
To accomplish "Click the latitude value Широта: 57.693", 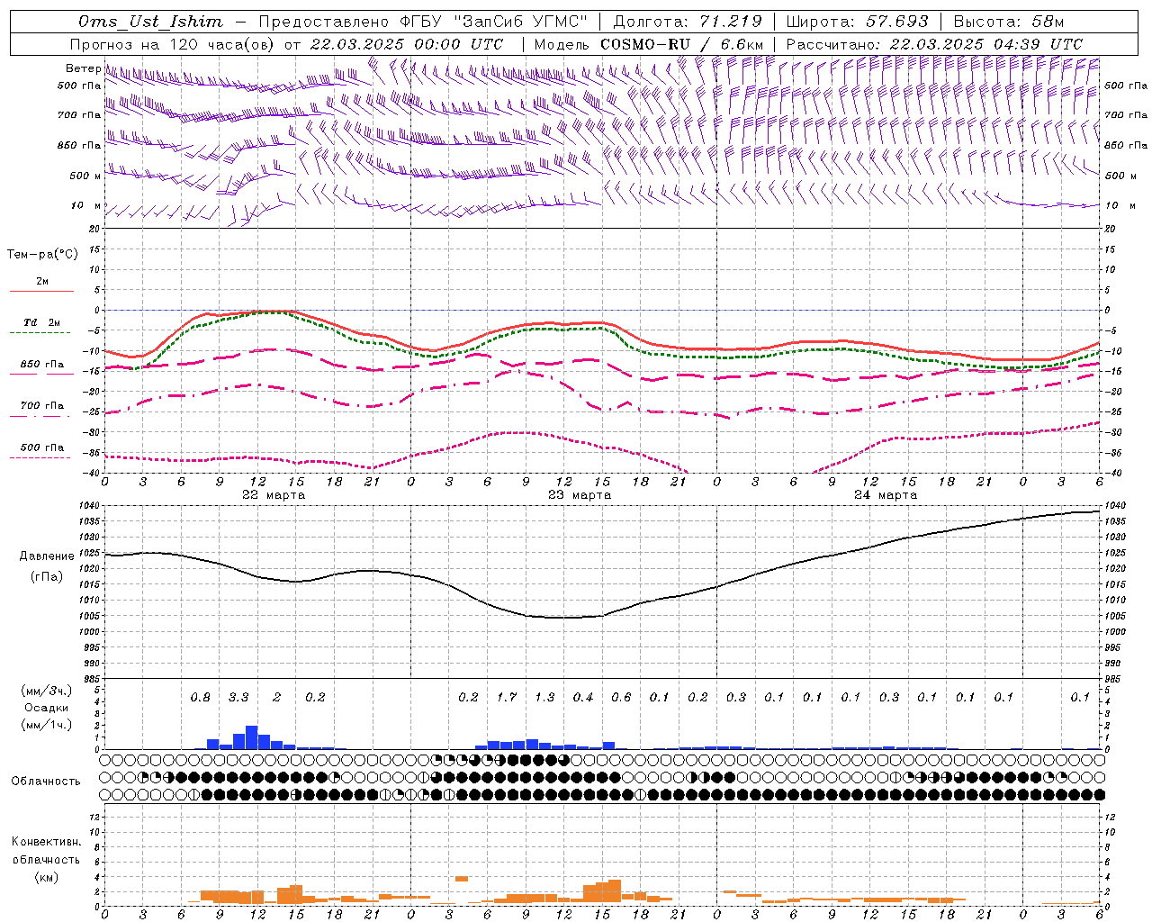I will pos(857,22).
